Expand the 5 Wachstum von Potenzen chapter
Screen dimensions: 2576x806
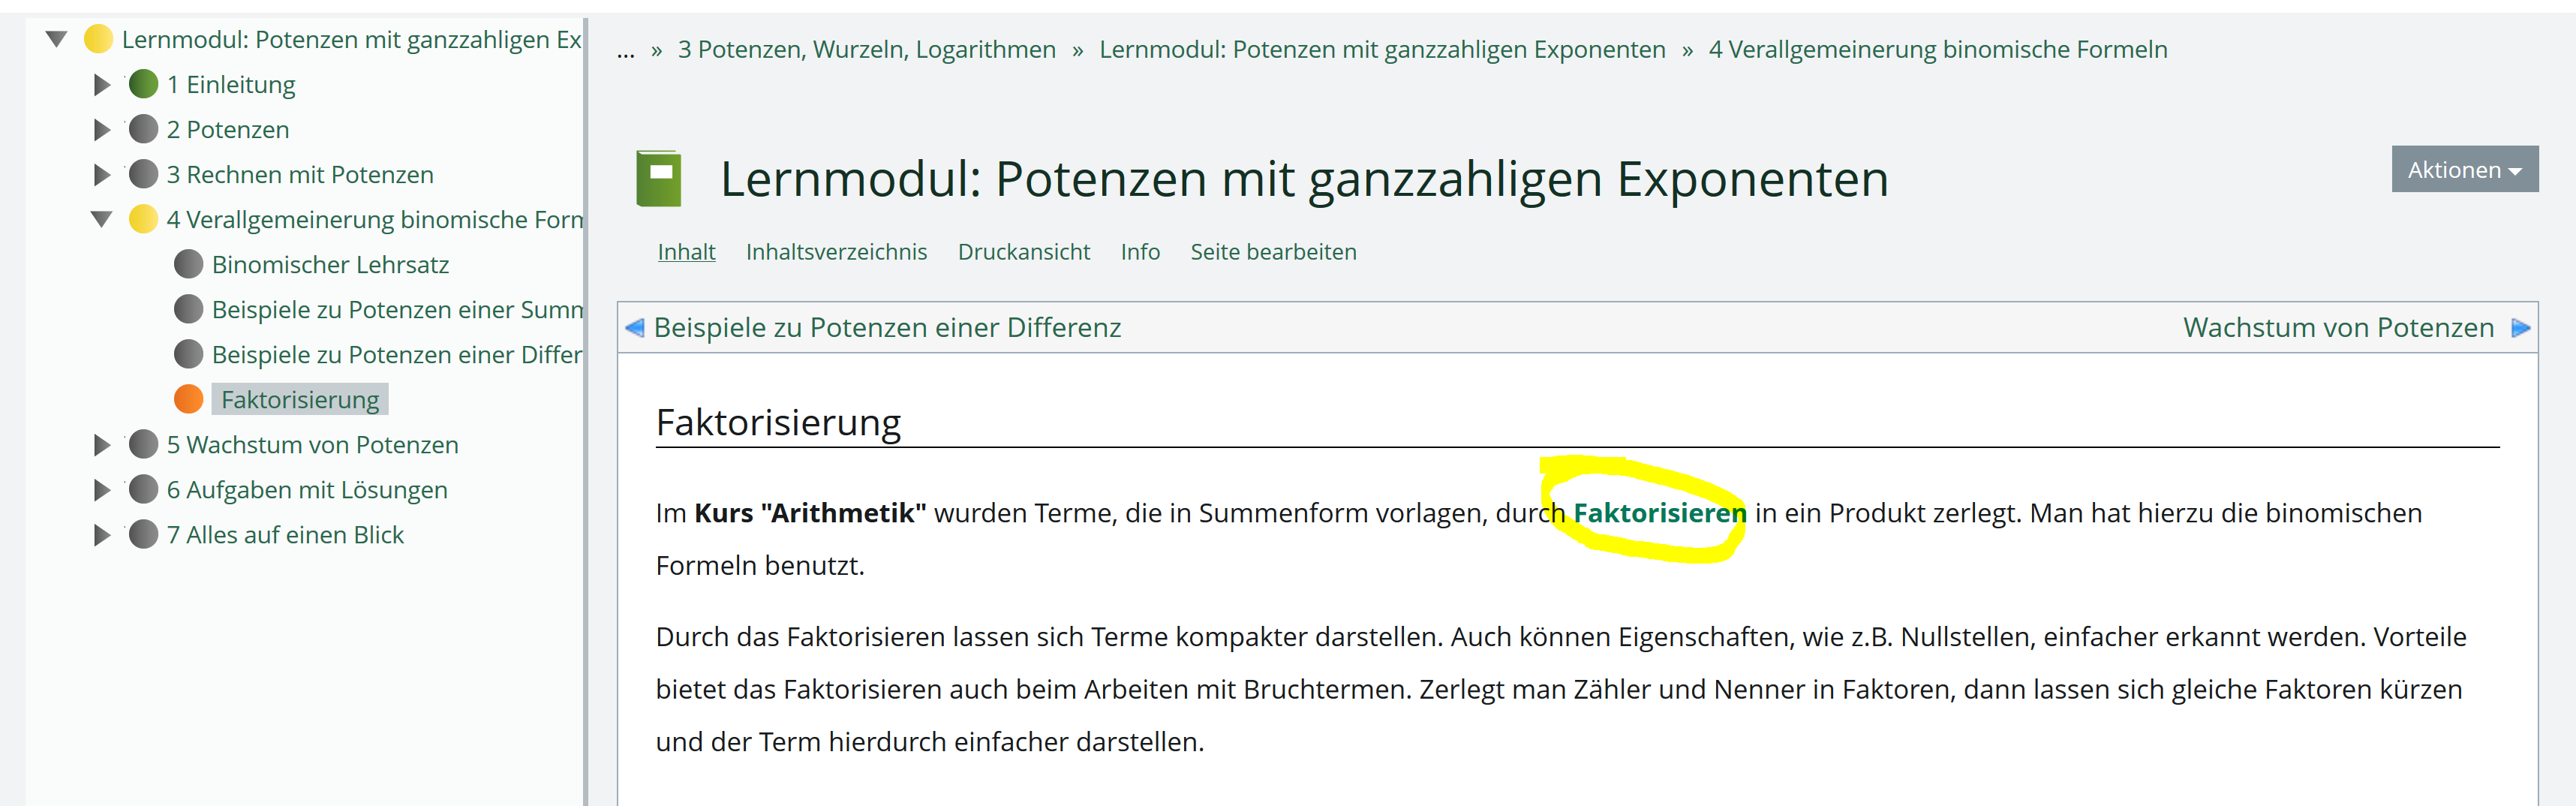(101, 445)
